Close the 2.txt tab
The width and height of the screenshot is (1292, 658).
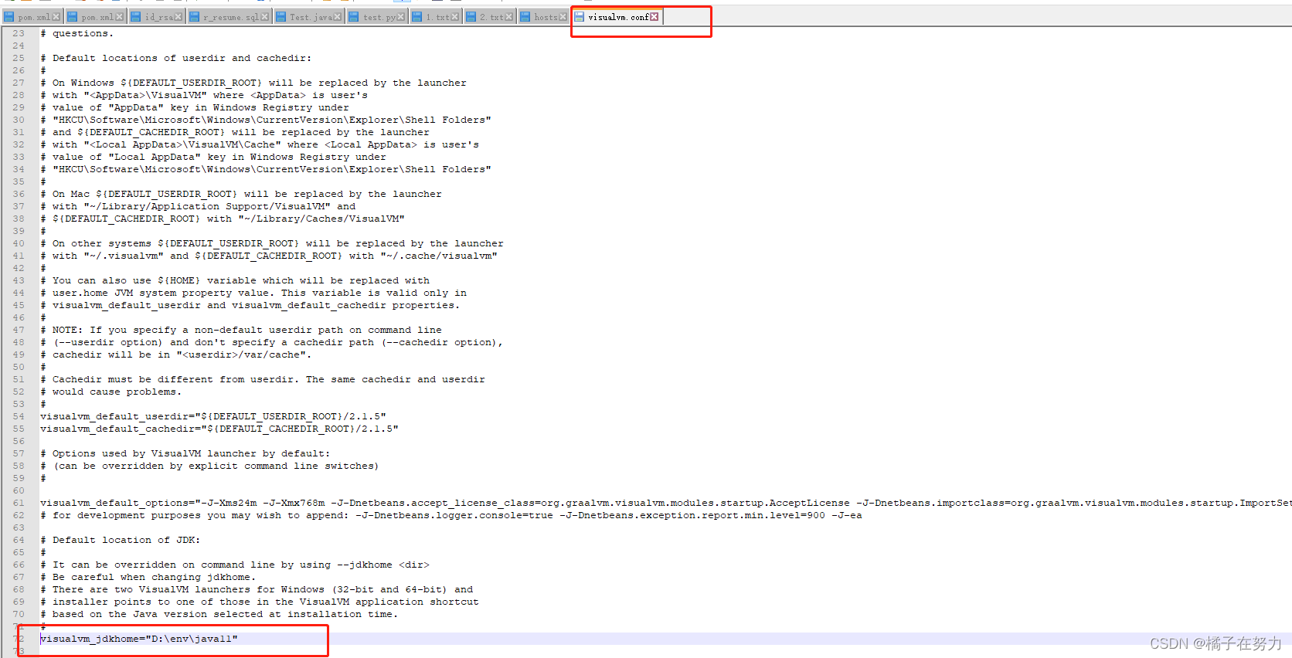[x=509, y=17]
